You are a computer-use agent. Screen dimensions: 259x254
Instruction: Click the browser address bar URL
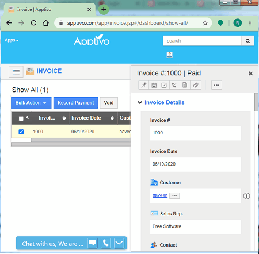(127, 23)
